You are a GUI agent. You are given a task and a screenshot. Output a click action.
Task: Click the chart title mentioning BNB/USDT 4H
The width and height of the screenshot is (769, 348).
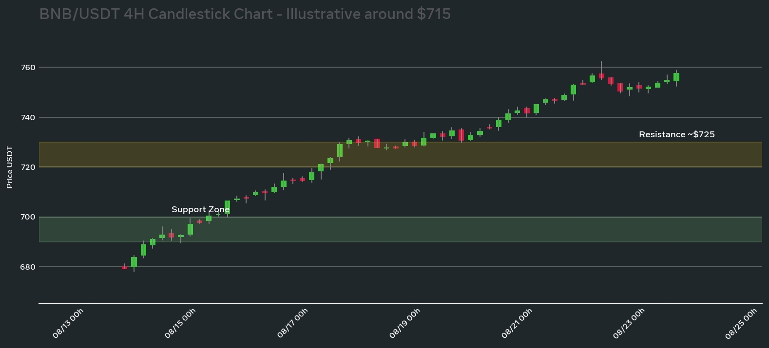pos(245,14)
